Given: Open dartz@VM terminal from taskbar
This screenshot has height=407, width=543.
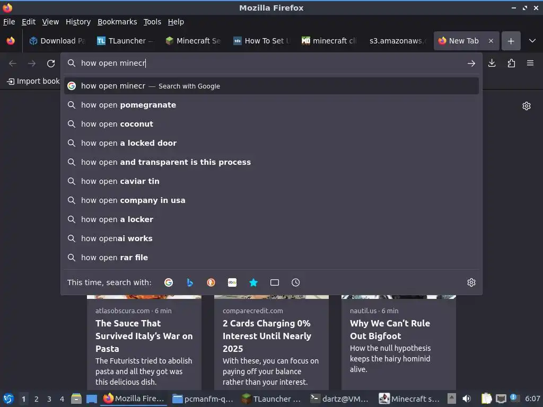Looking at the screenshot, I should [340, 399].
